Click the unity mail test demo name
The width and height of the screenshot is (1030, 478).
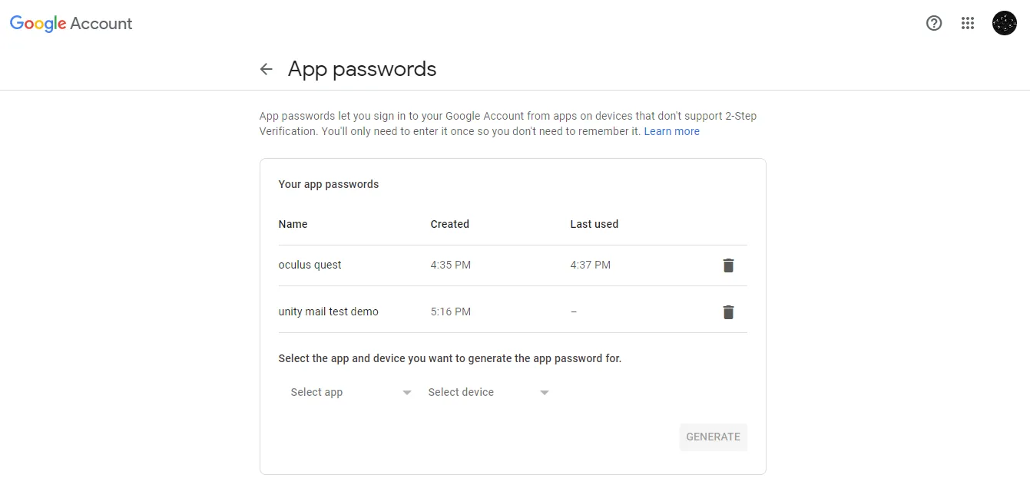pos(328,312)
